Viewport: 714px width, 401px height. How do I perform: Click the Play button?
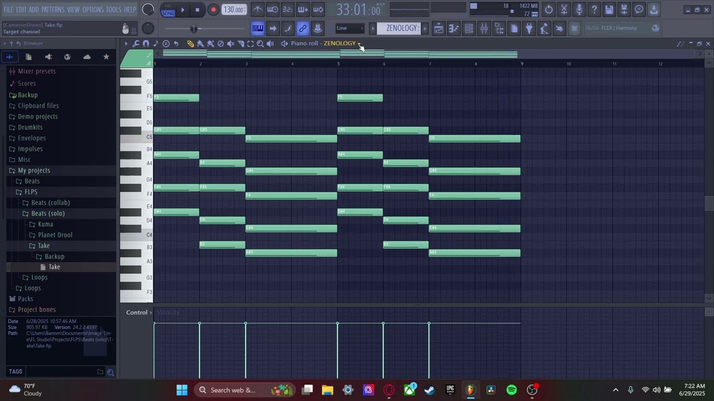click(182, 9)
